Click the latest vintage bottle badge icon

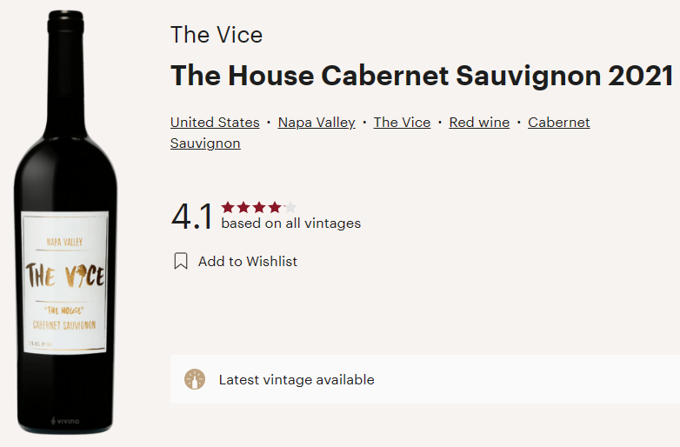(195, 379)
